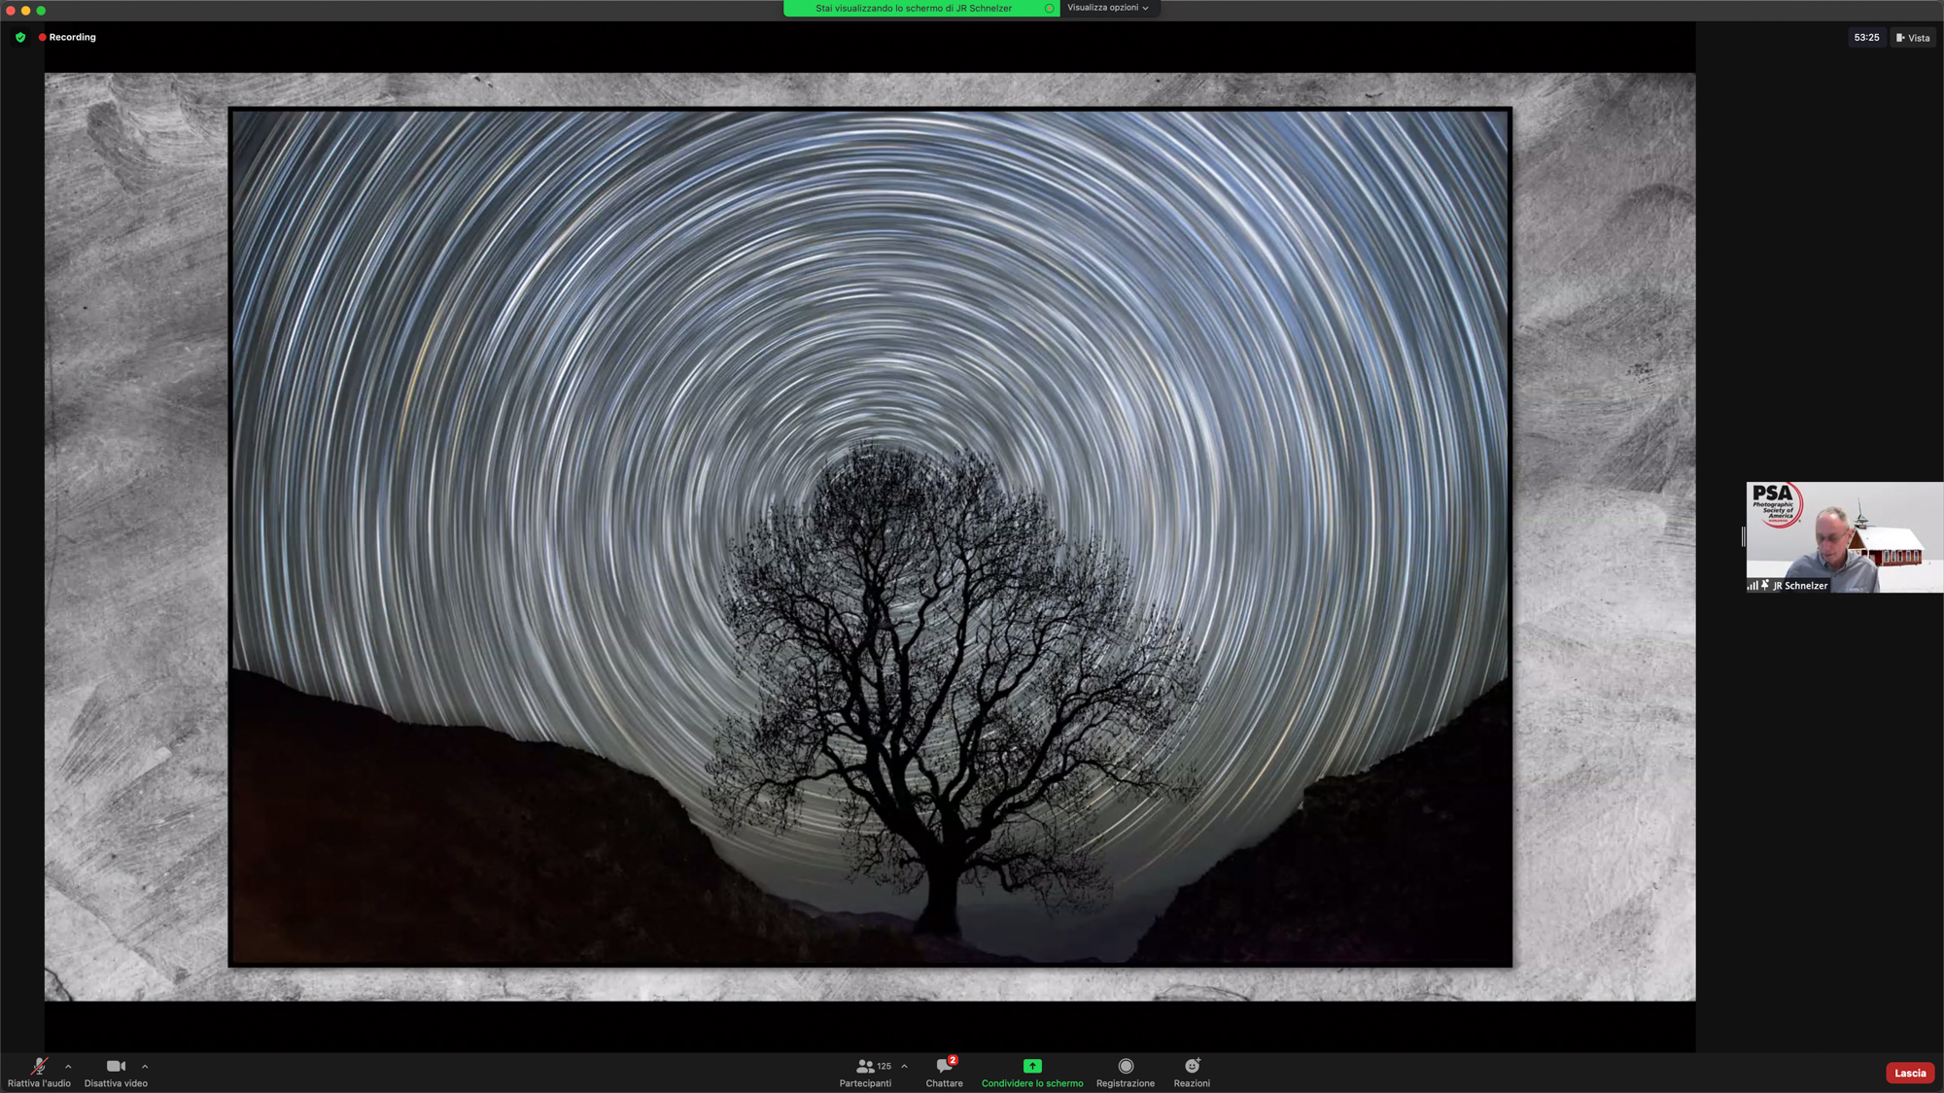Open Vista layout options
Image resolution: width=1944 pixels, height=1093 pixels.
pos(1912,38)
